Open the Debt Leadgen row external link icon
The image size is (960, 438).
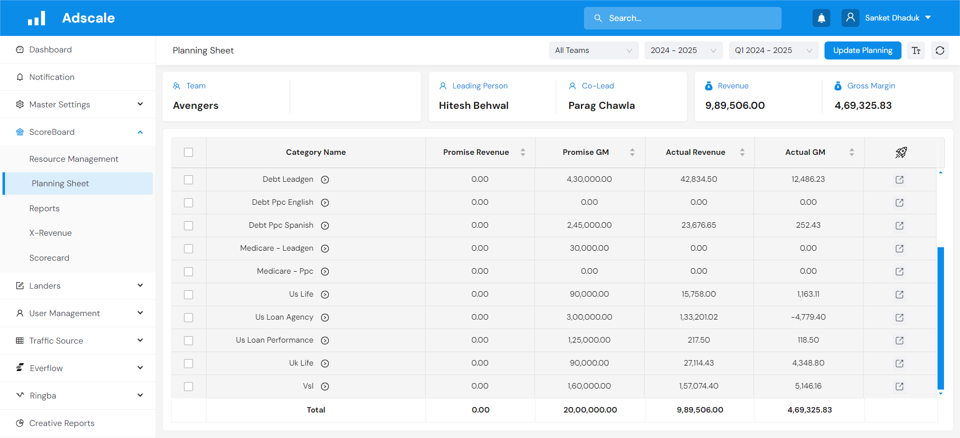(x=899, y=180)
